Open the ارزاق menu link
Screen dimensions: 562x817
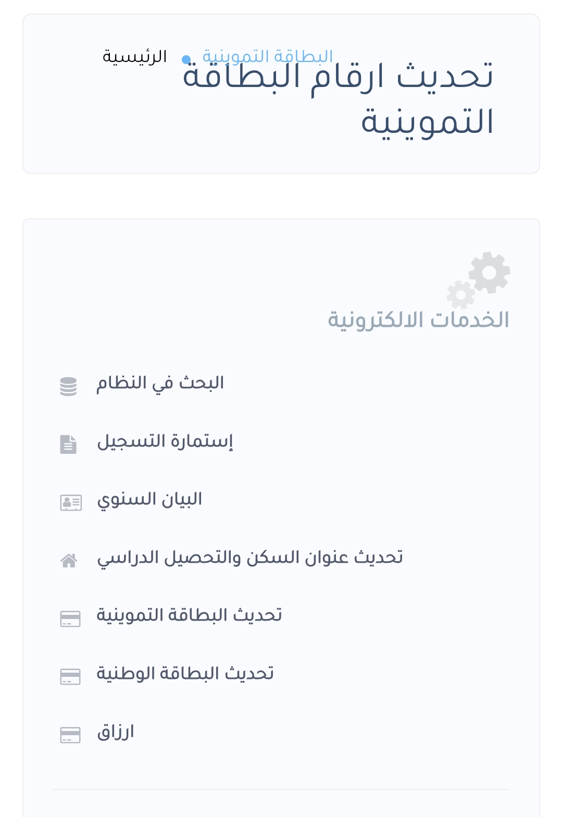116,732
